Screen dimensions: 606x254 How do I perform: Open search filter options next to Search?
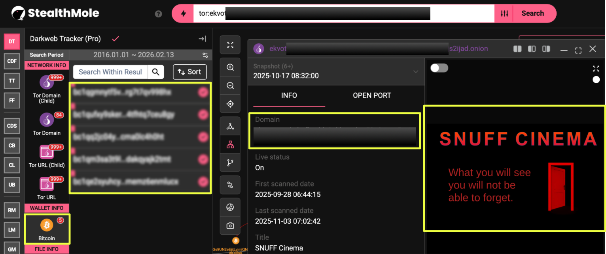(x=504, y=13)
